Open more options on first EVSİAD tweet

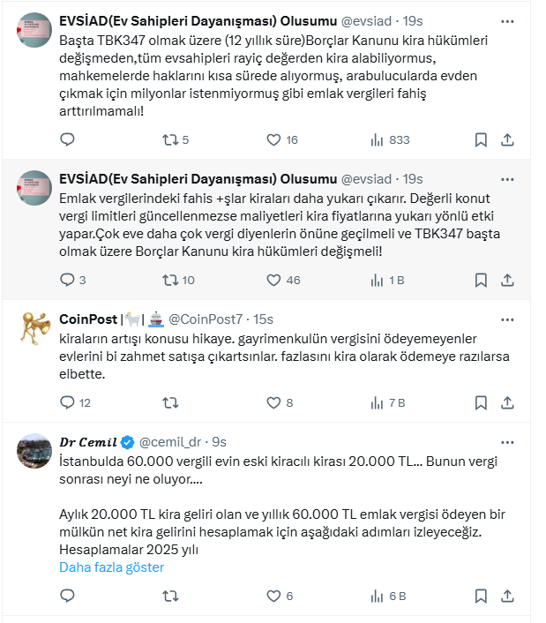tap(508, 19)
